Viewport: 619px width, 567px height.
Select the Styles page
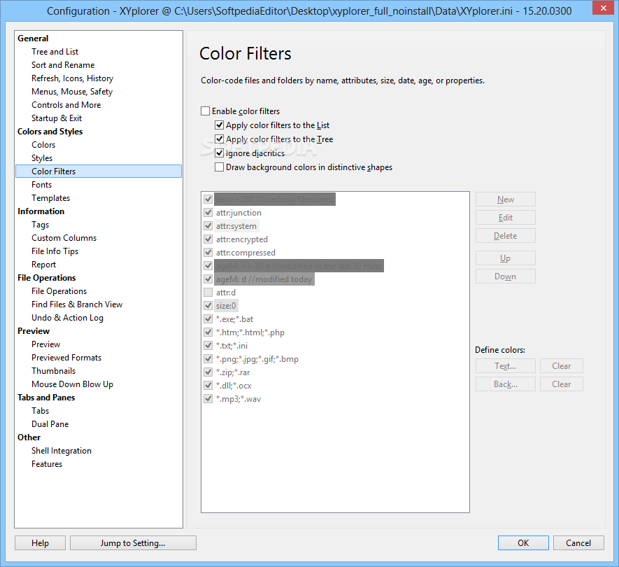pyautogui.click(x=42, y=158)
